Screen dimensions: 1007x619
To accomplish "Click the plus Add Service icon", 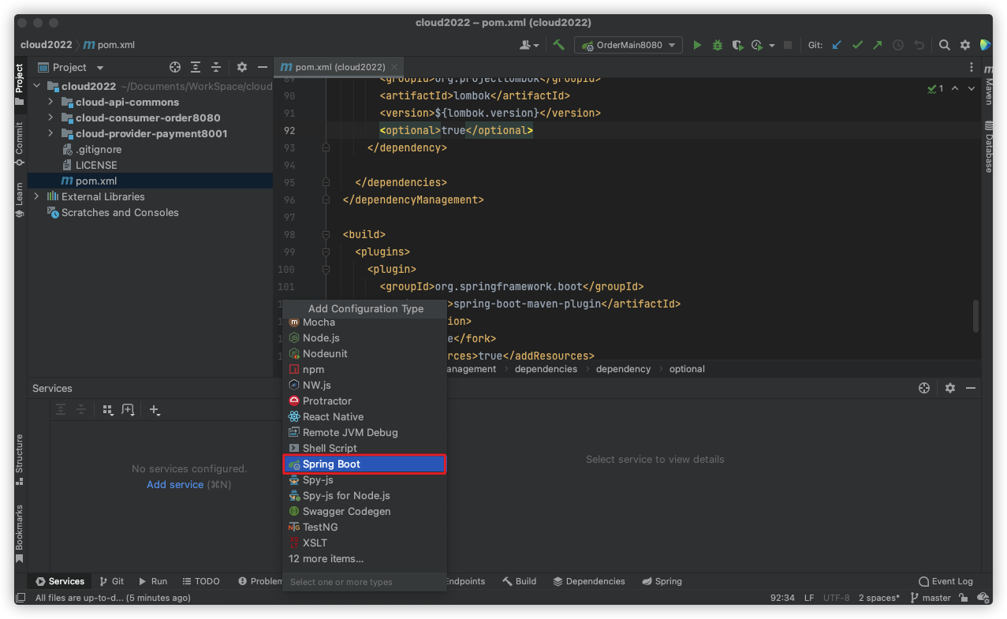I will tap(155, 410).
